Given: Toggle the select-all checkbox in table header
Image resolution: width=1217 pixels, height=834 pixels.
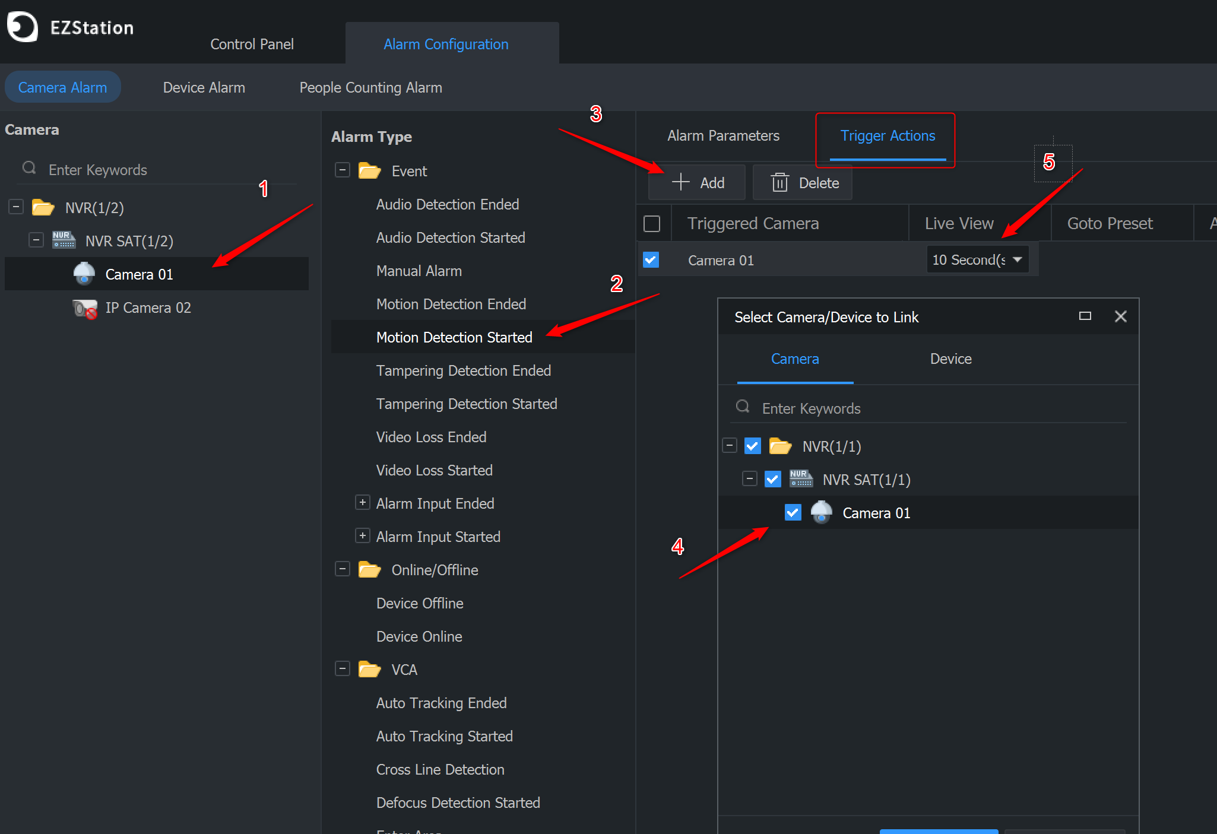Looking at the screenshot, I should (x=652, y=224).
